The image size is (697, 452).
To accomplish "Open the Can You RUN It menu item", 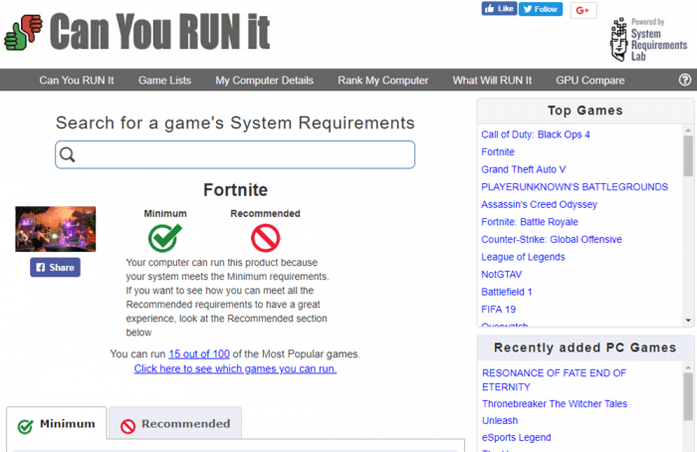I will coord(77,81).
